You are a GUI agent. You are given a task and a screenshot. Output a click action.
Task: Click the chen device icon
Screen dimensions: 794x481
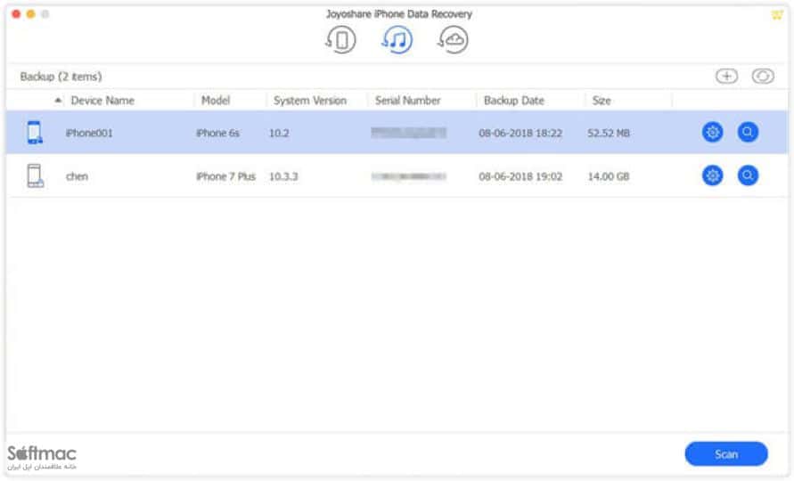coord(35,175)
